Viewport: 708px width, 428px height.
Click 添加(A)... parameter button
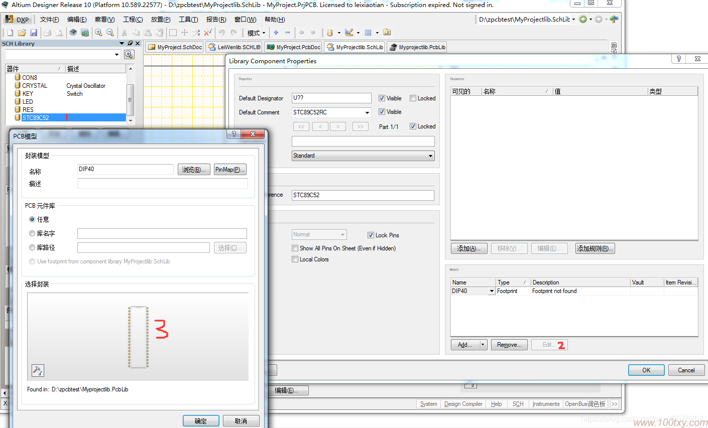pyautogui.click(x=469, y=248)
